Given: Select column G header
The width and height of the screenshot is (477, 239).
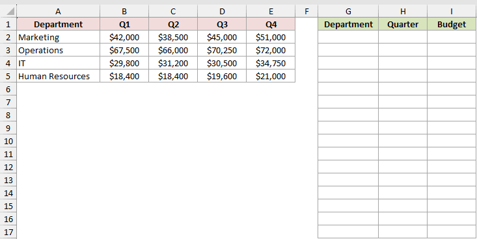Looking at the screenshot, I should [x=348, y=11].
